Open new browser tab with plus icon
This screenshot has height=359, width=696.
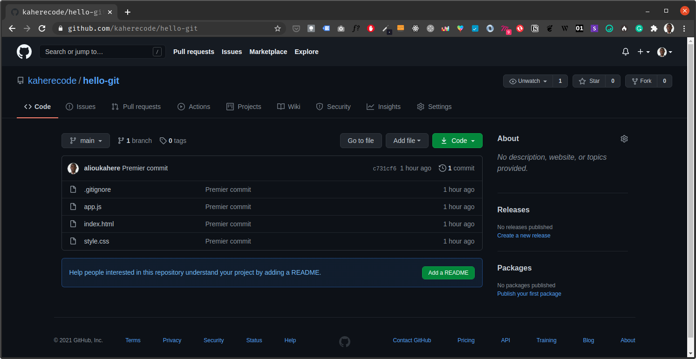click(x=128, y=12)
